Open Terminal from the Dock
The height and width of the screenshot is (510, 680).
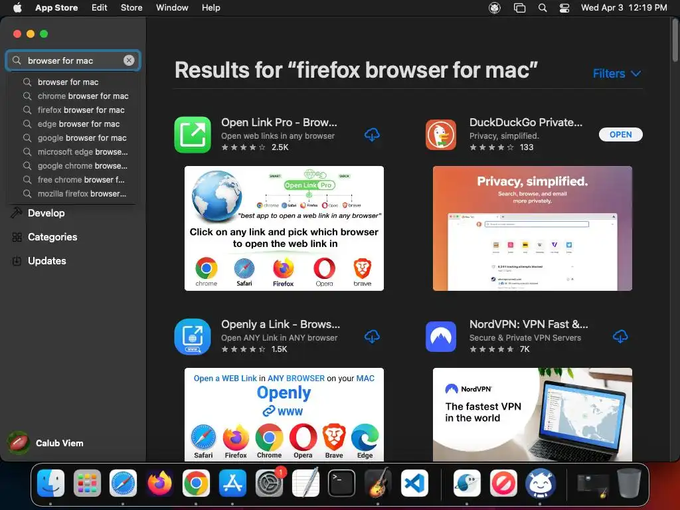pos(342,483)
